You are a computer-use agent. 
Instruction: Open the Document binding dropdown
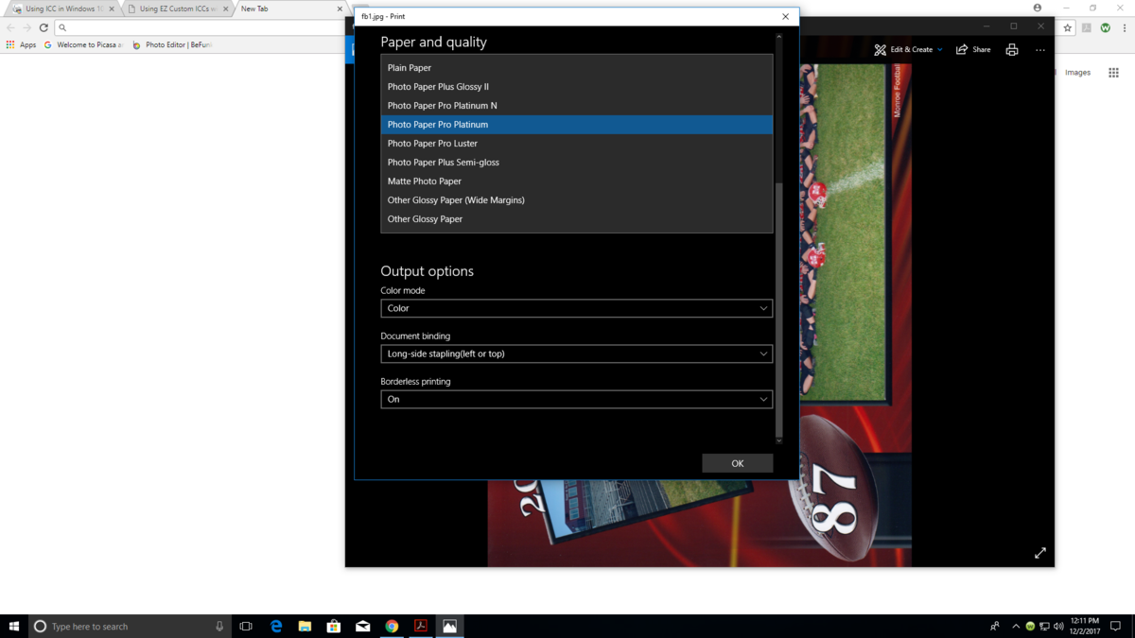click(576, 353)
